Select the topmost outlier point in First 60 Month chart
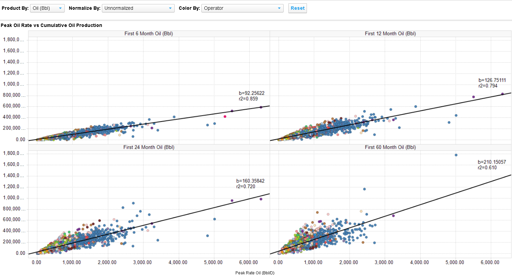This screenshot has width=512, height=275. click(x=456, y=155)
